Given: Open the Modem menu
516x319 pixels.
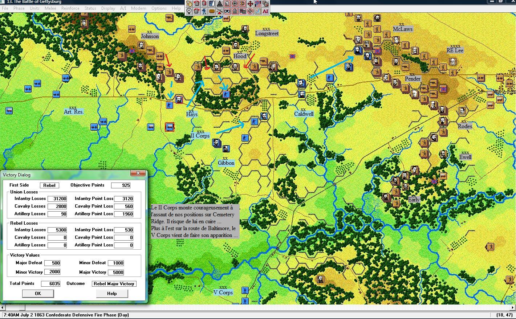Looking at the screenshot, I should coord(138,8).
